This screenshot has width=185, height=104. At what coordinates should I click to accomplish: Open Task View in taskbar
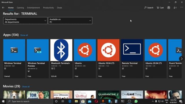[x=63, y=101]
